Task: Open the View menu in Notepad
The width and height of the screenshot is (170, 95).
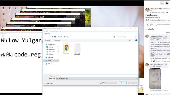Action: coord(56,31)
